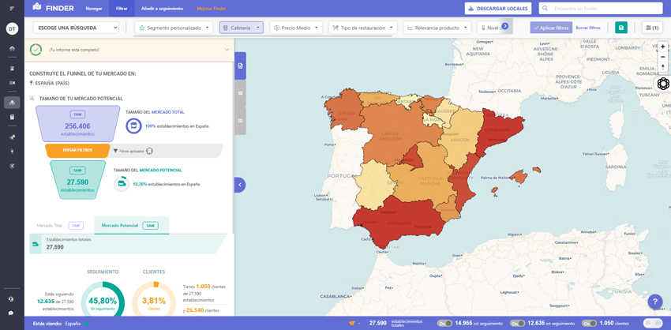Click the filtros aplicados counter icon

(149, 151)
